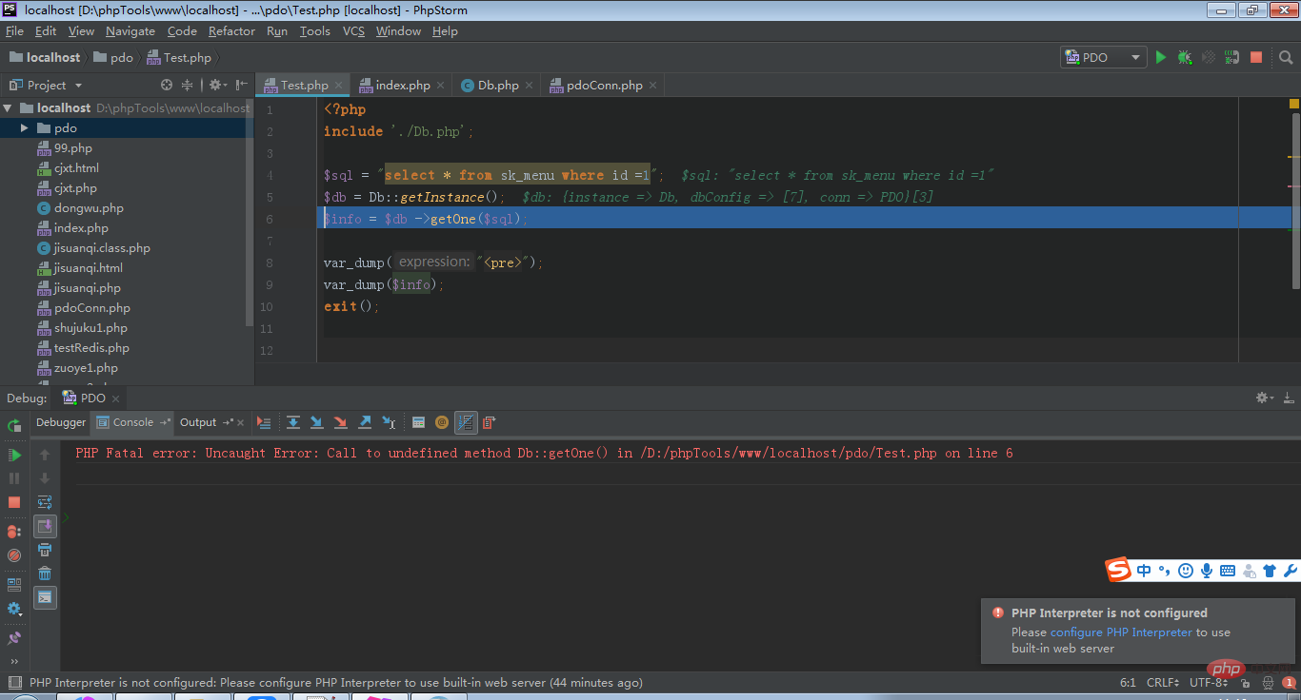Collapse the localhost root folder
The image size is (1301, 700).
(8, 107)
